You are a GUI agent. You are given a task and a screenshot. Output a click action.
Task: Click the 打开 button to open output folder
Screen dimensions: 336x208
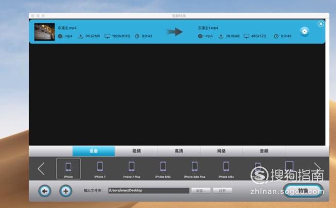click(x=222, y=191)
